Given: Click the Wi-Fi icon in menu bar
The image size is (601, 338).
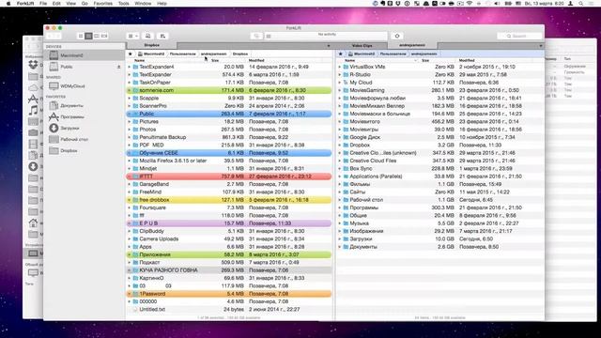Looking at the screenshot, I should click(x=470, y=4).
